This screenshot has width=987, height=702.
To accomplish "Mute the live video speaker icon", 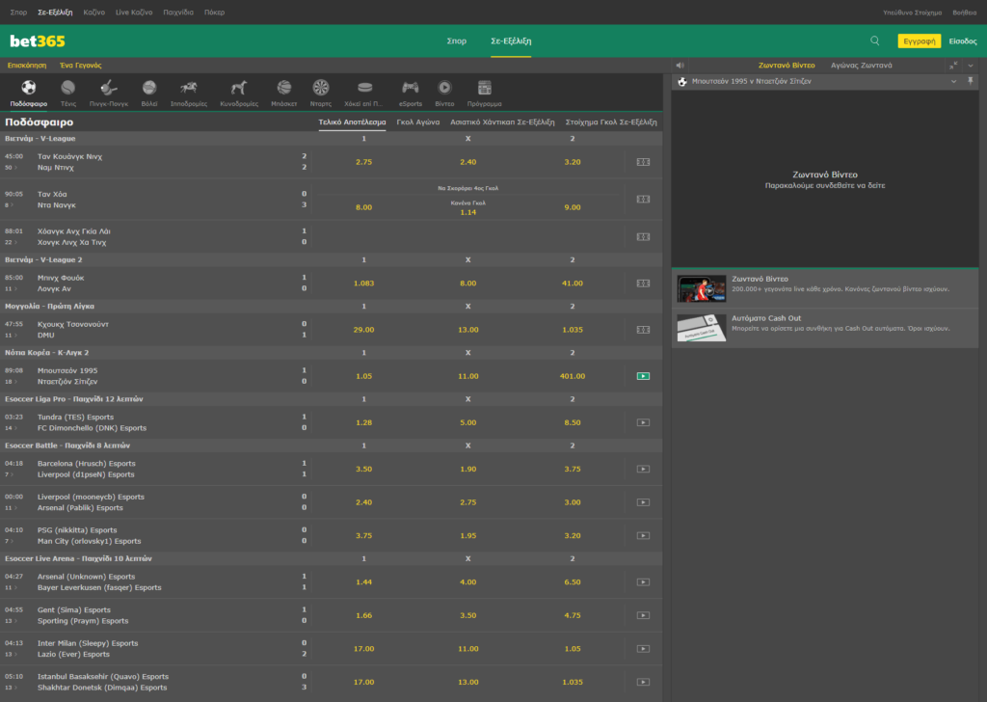I will click(680, 66).
